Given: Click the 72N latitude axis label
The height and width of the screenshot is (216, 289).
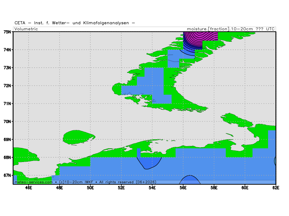Looking at the screenshot, I should click(7, 86).
